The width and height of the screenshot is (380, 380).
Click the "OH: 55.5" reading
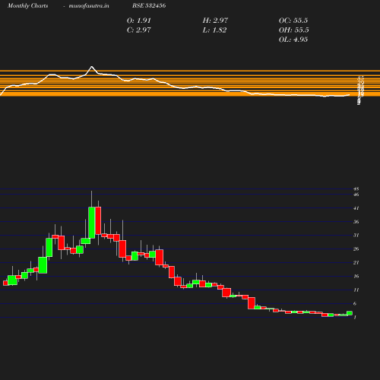(293, 30)
